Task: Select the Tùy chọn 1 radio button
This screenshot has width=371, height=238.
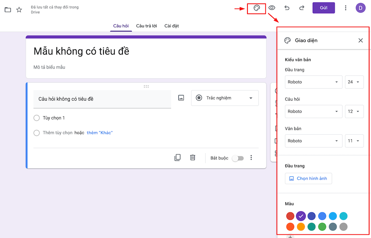Action: click(36, 118)
